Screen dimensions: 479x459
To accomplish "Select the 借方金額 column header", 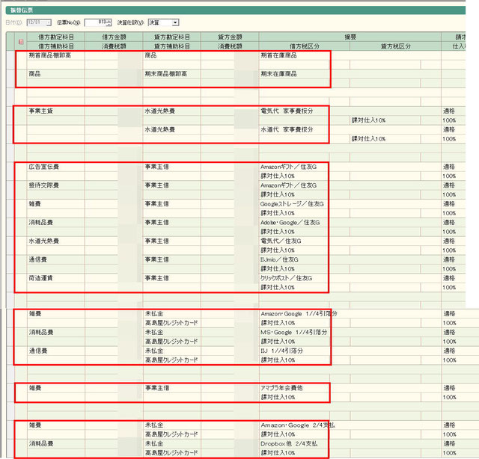I will (x=114, y=37).
